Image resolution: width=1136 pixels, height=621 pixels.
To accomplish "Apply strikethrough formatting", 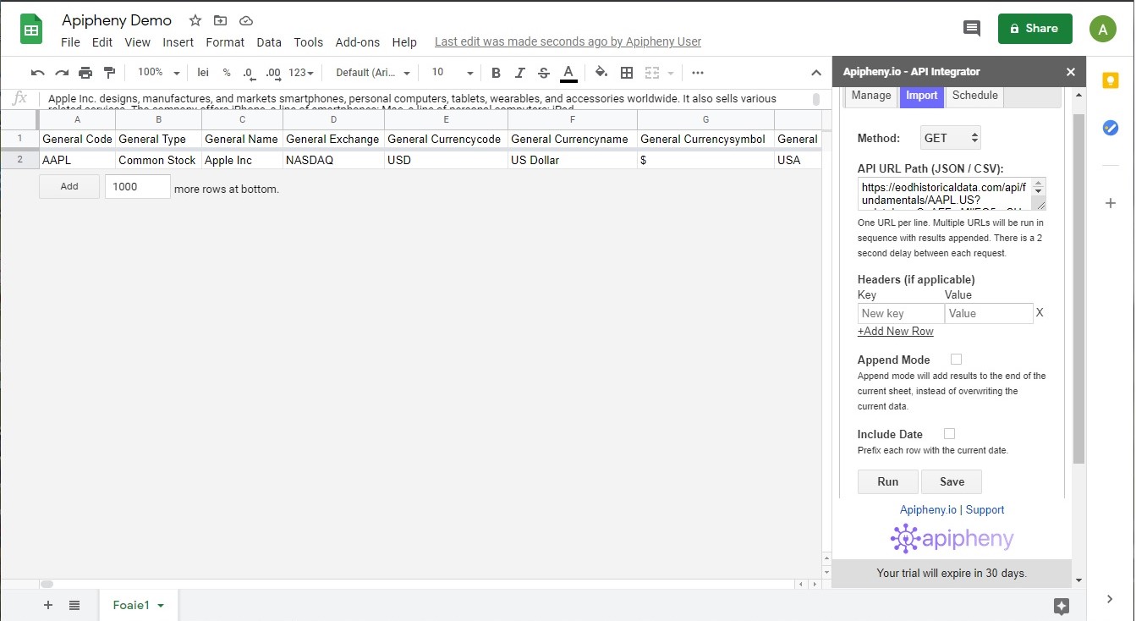I will pyautogui.click(x=543, y=73).
